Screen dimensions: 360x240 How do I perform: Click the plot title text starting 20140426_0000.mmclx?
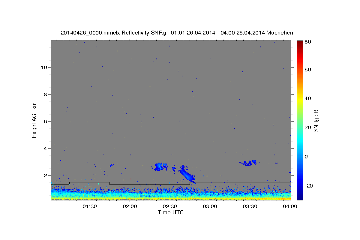[177, 33]
